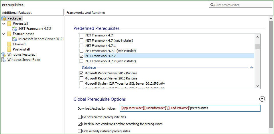This screenshot has width=274, height=134.
Task: Check the .NET Framework 4.7 checkbox
Action: (81, 35)
